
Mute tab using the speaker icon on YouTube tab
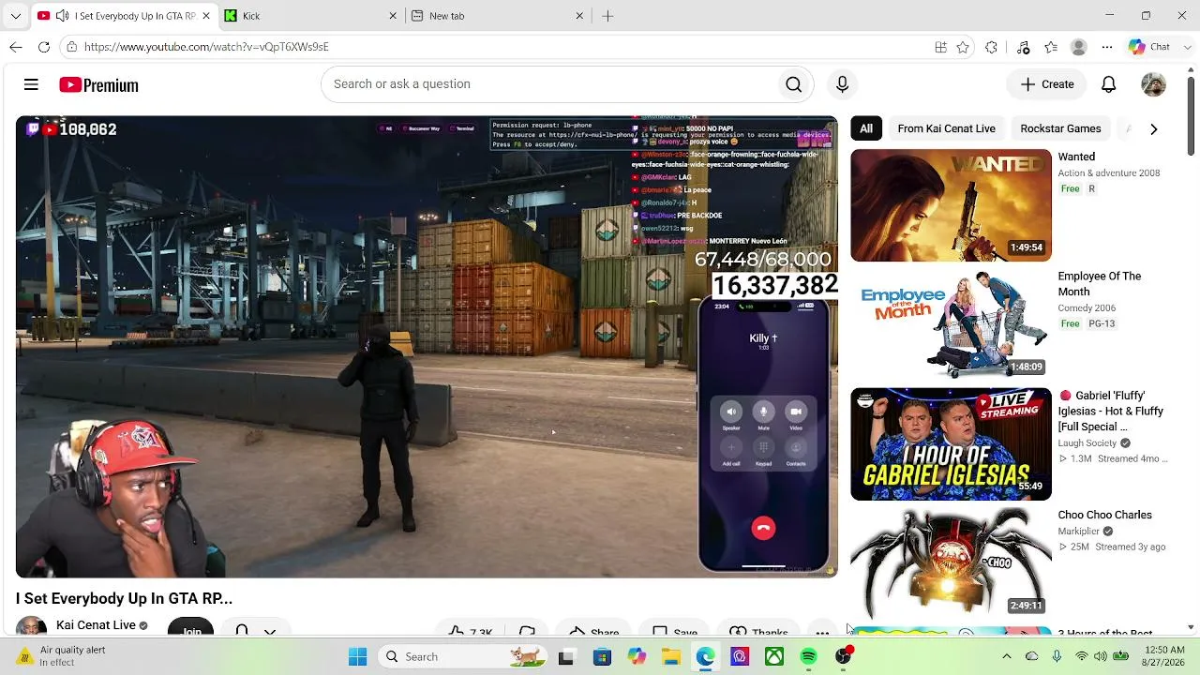click(x=62, y=16)
